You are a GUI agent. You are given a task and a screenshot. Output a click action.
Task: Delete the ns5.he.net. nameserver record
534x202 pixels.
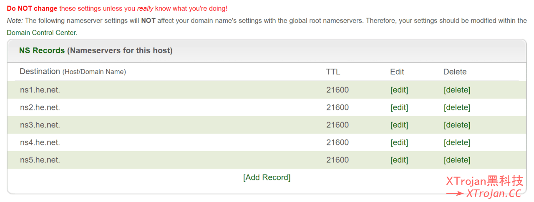tap(457, 160)
